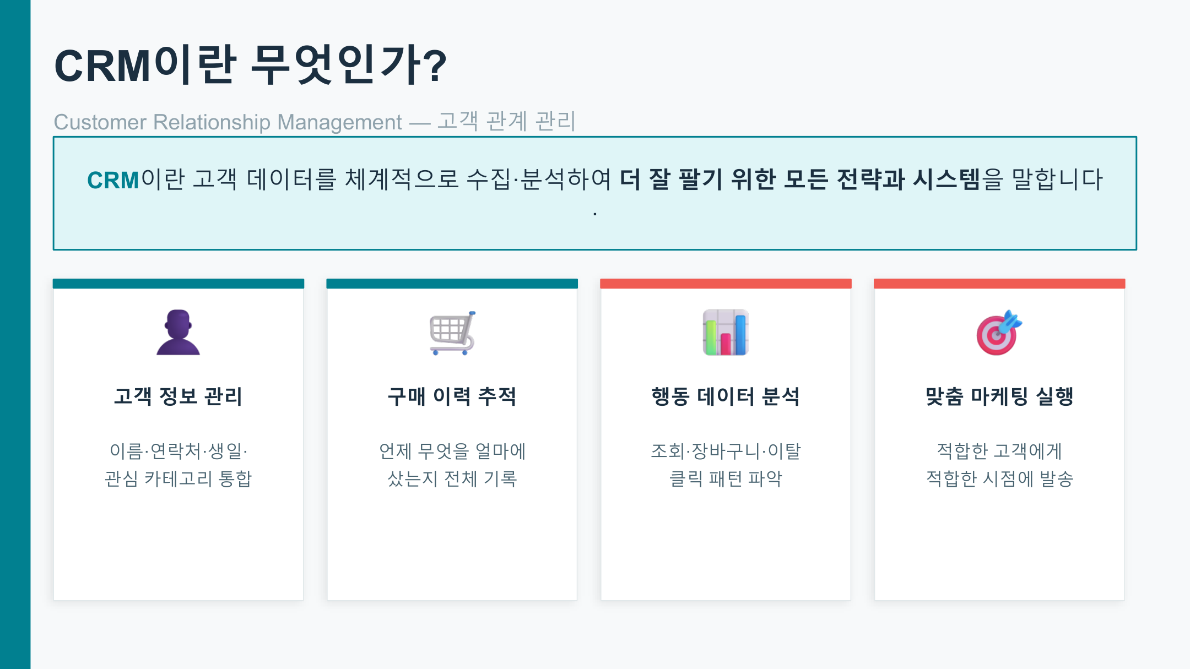Click the purple person silhouette icon
Image resolution: width=1190 pixels, height=669 pixels.
click(x=178, y=332)
